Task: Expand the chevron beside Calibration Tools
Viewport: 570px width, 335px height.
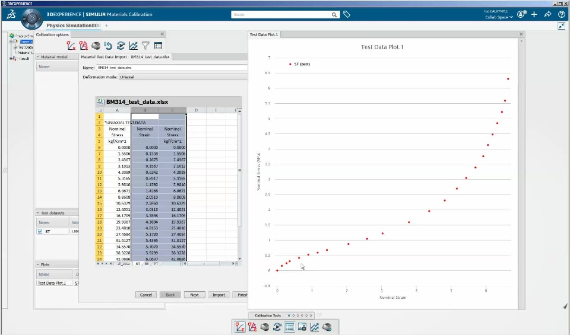Action: click(319, 315)
